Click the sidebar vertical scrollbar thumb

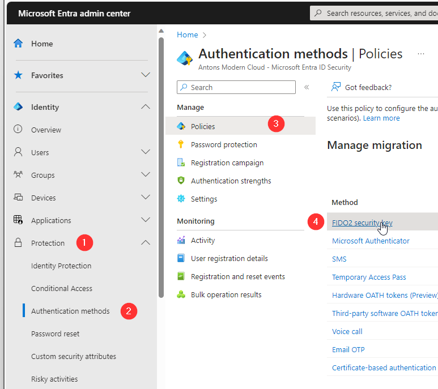point(161,168)
